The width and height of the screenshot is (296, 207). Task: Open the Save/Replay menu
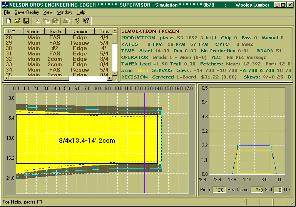tap(27, 12)
